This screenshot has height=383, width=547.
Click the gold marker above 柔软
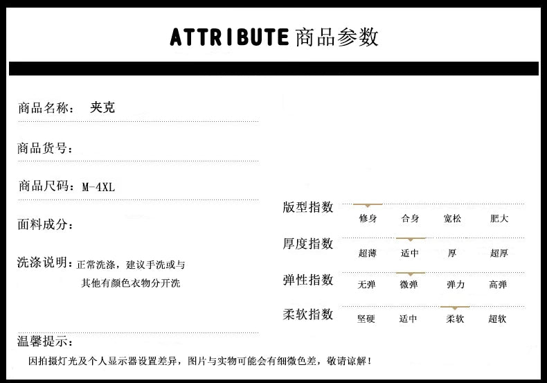(x=455, y=307)
